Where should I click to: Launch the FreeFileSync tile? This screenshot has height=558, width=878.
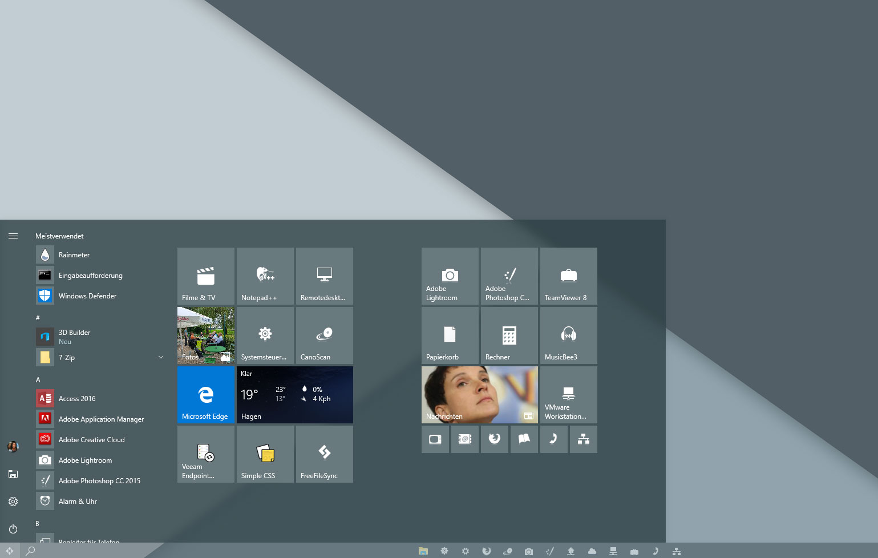point(325,454)
